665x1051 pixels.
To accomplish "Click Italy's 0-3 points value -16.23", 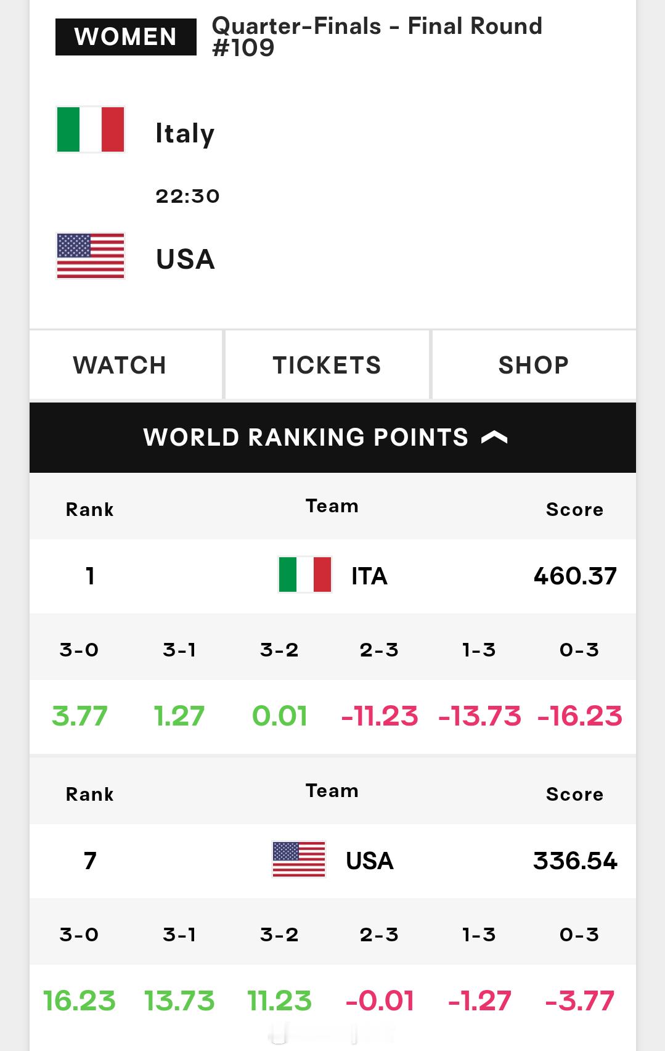I will [580, 716].
